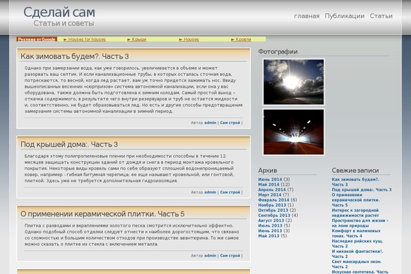Click admin author link under керамической плитки article
Image resolution: width=411 pixels, height=274 pixels.
pyautogui.click(x=210, y=256)
